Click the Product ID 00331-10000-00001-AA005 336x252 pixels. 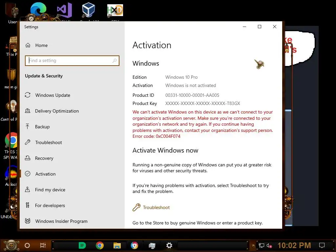(192, 95)
